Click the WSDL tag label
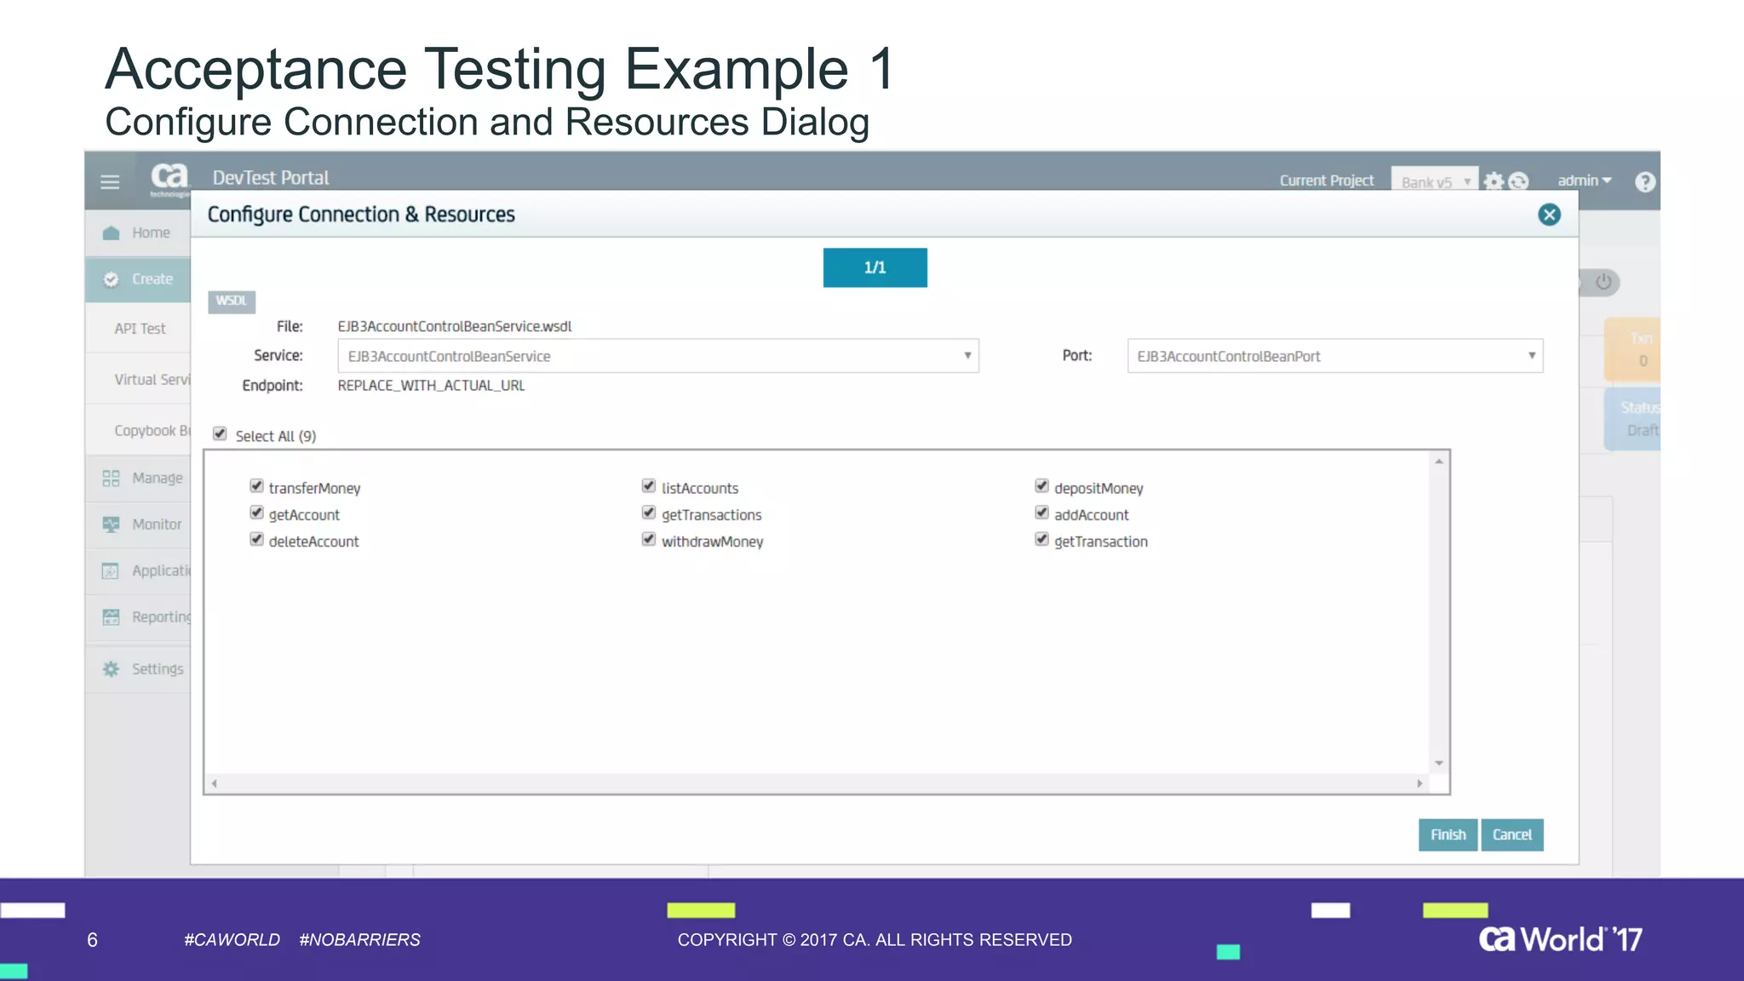The height and width of the screenshot is (981, 1744). pos(232,301)
